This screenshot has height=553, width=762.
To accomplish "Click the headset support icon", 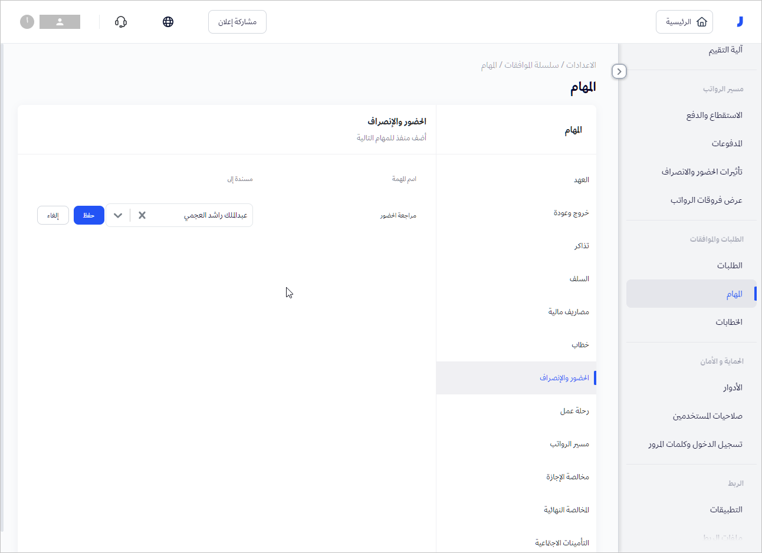I will click(121, 22).
